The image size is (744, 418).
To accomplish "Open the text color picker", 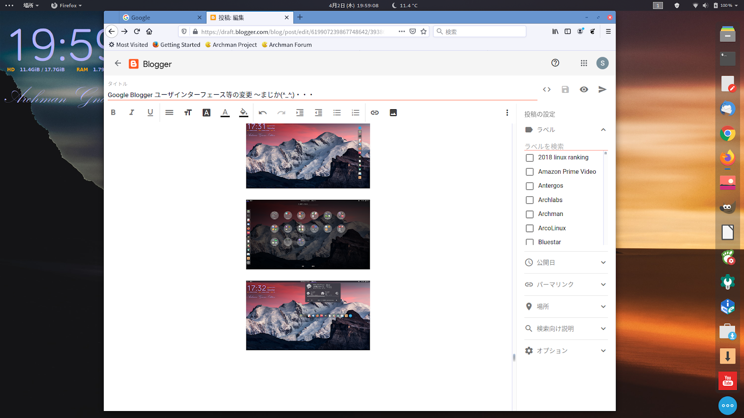I will coord(225,112).
